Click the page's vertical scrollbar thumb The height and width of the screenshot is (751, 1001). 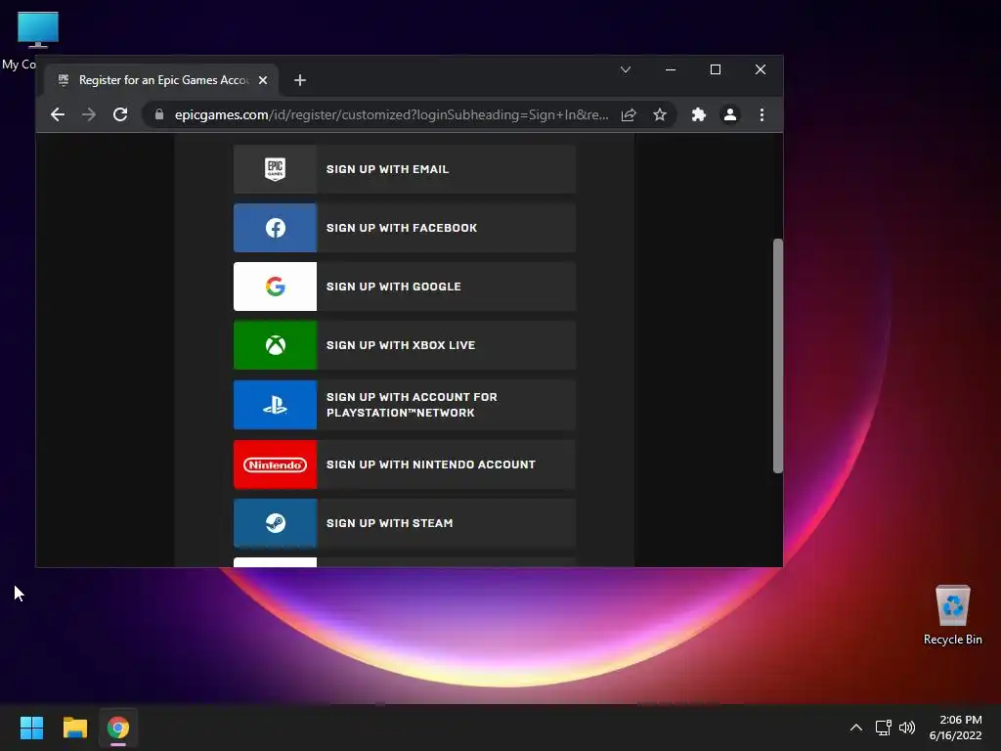tap(777, 356)
